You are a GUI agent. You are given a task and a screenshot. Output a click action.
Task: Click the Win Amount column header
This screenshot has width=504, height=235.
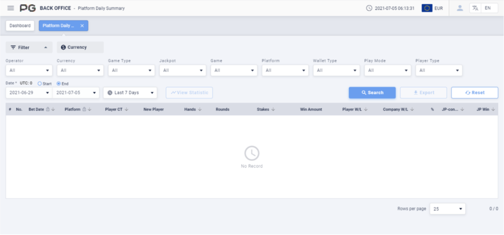click(311, 109)
